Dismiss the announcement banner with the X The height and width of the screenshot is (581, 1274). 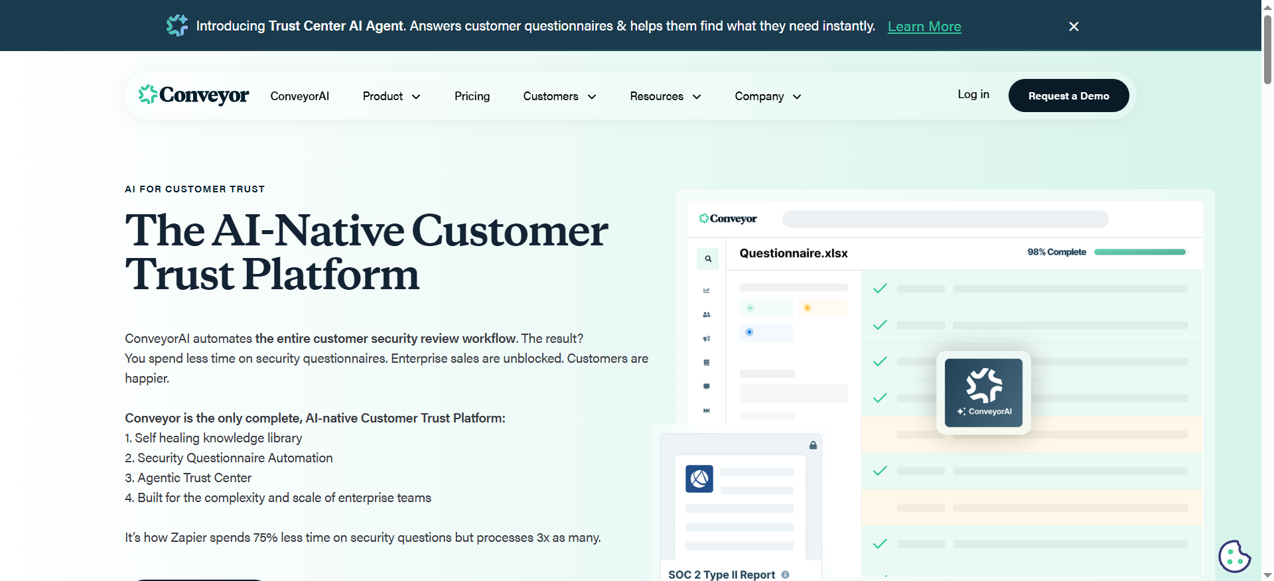pos(1074,27)
